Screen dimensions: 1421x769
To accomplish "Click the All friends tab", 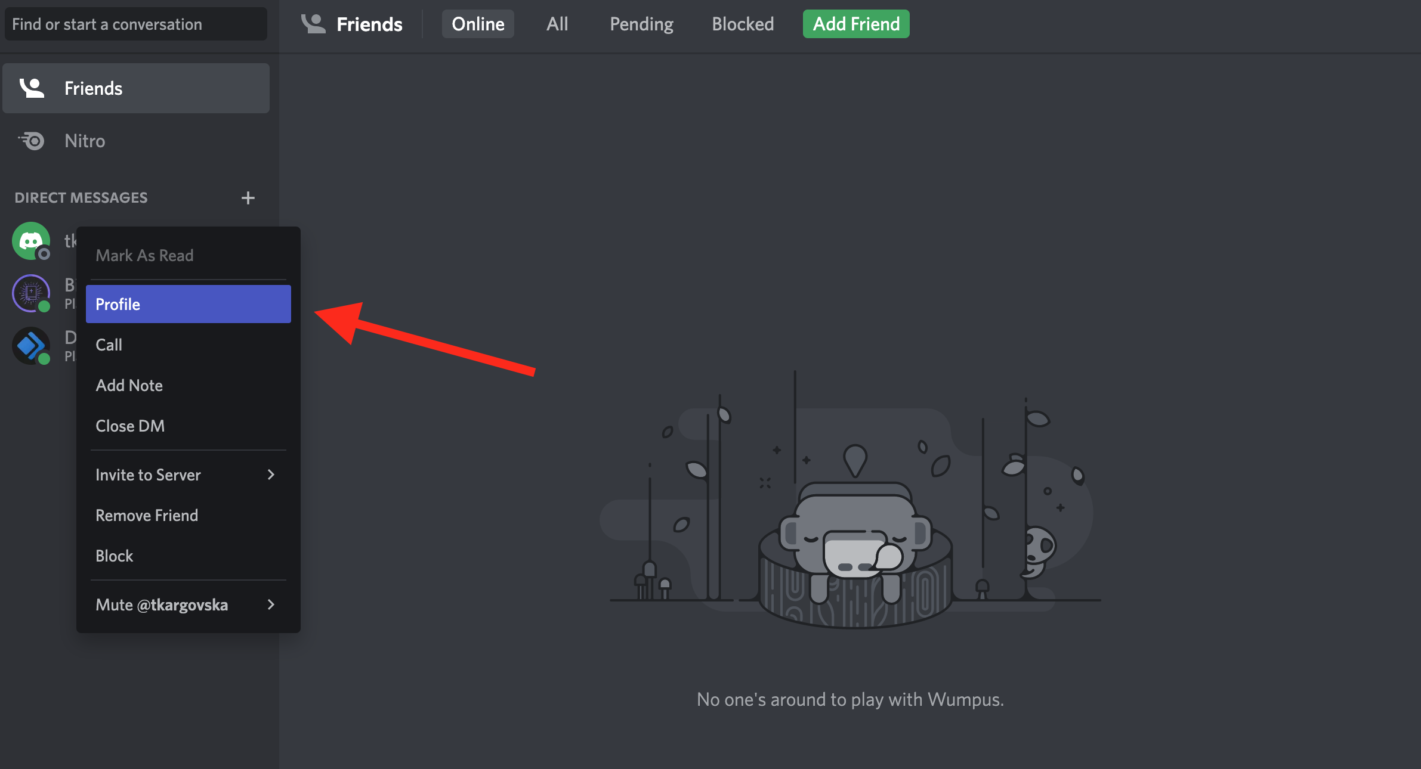I will click(x=557, y=24).
